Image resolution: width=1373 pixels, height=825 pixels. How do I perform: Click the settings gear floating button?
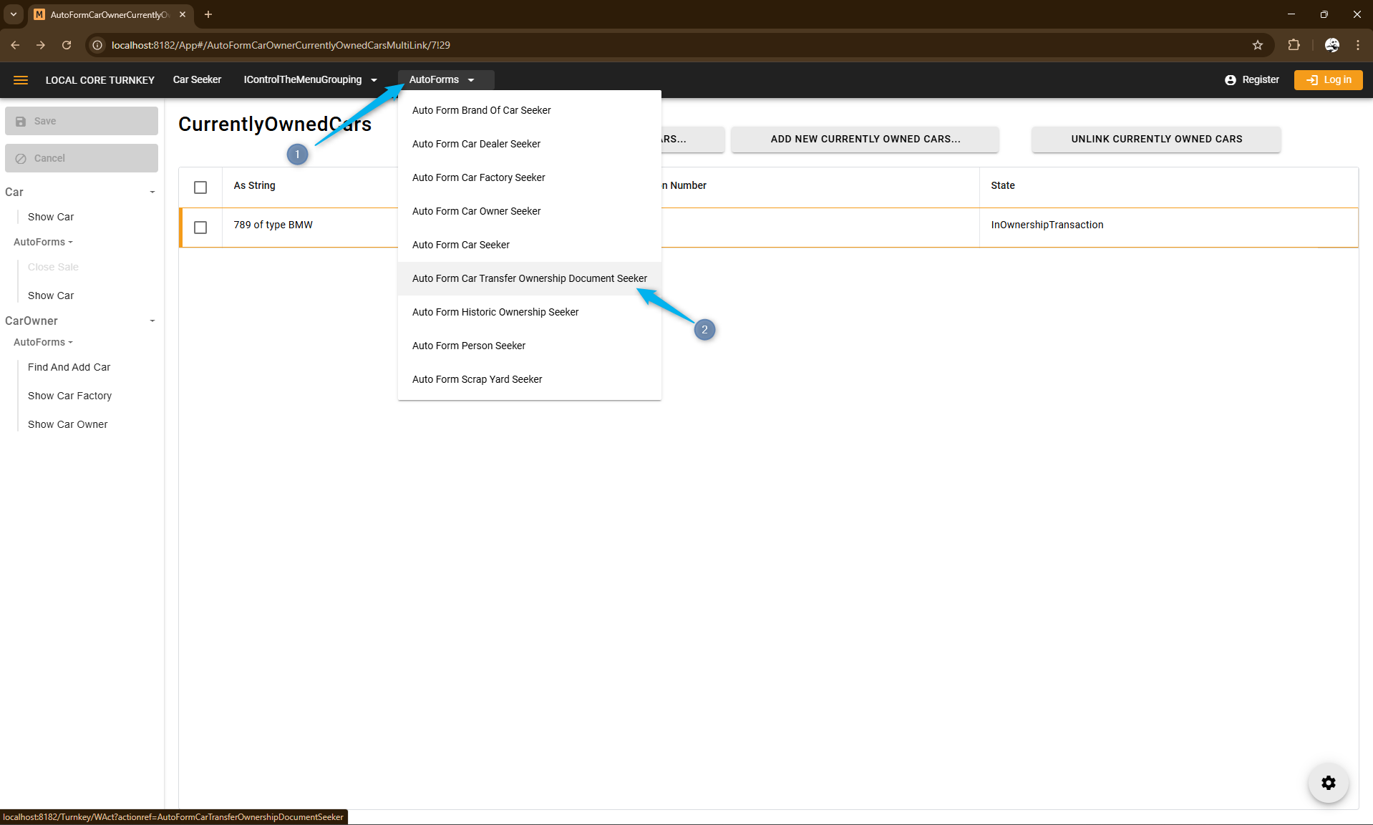(1328, 783)
